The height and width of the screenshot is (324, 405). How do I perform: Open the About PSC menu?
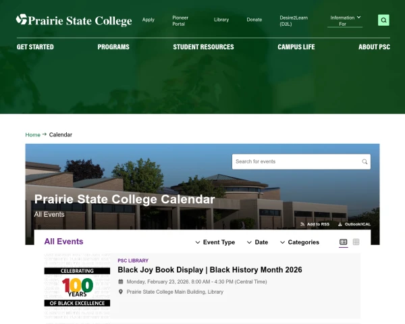[x=374, y=47]
